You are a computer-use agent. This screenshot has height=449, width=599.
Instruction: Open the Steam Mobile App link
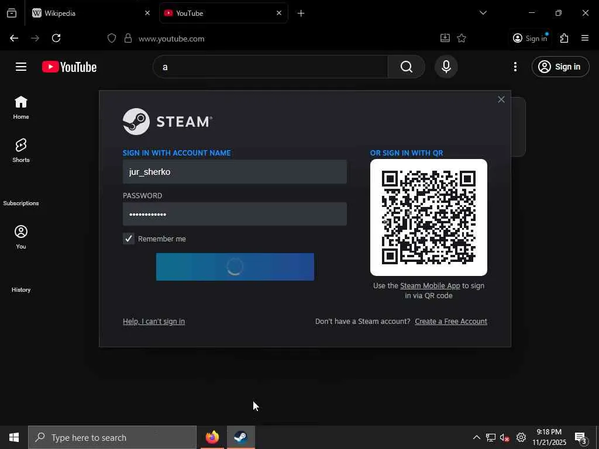tap(430, 285)
